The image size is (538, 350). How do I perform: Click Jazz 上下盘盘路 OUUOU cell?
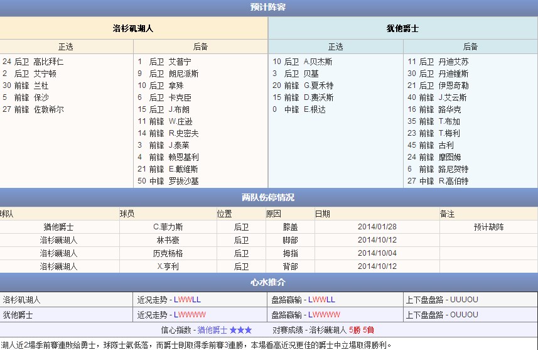tap(470, 315)
